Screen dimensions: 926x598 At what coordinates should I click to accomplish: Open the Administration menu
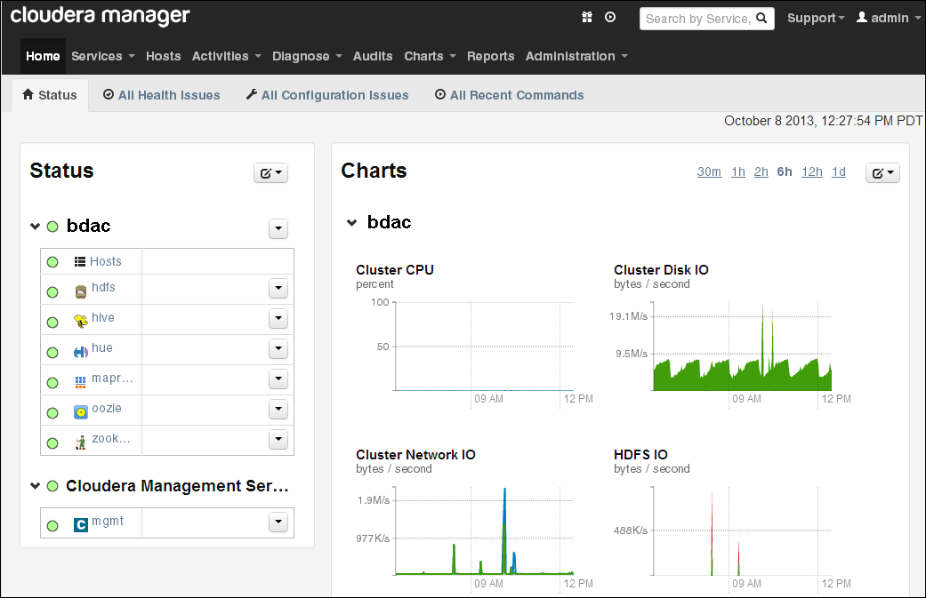pyautogui.click(x=576, y=56)
